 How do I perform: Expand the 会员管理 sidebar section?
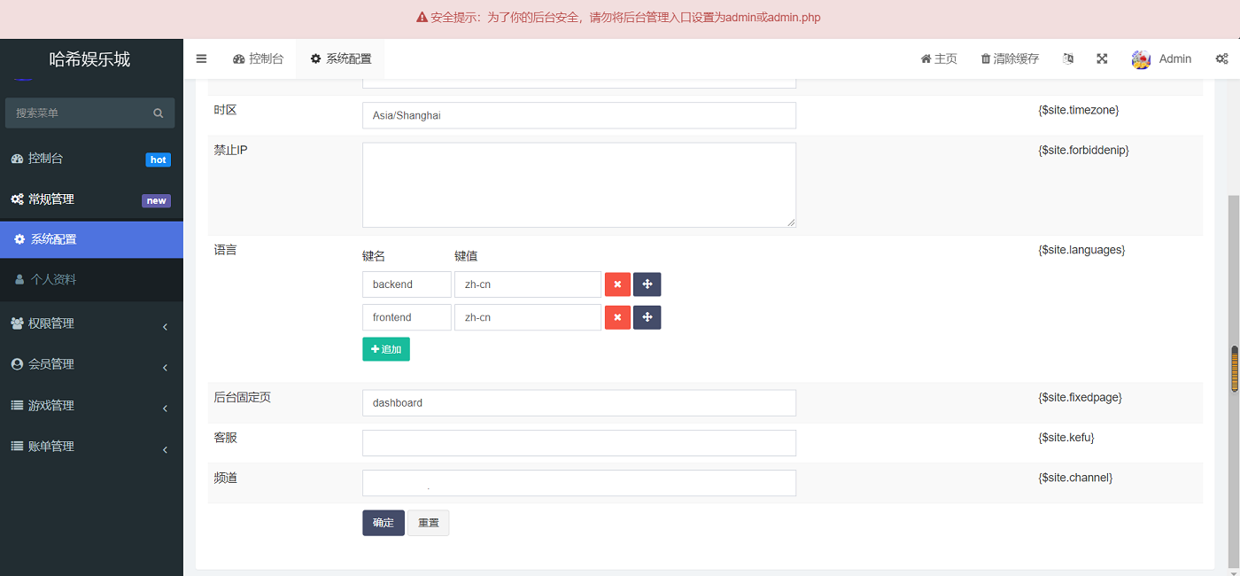(91, 363)
